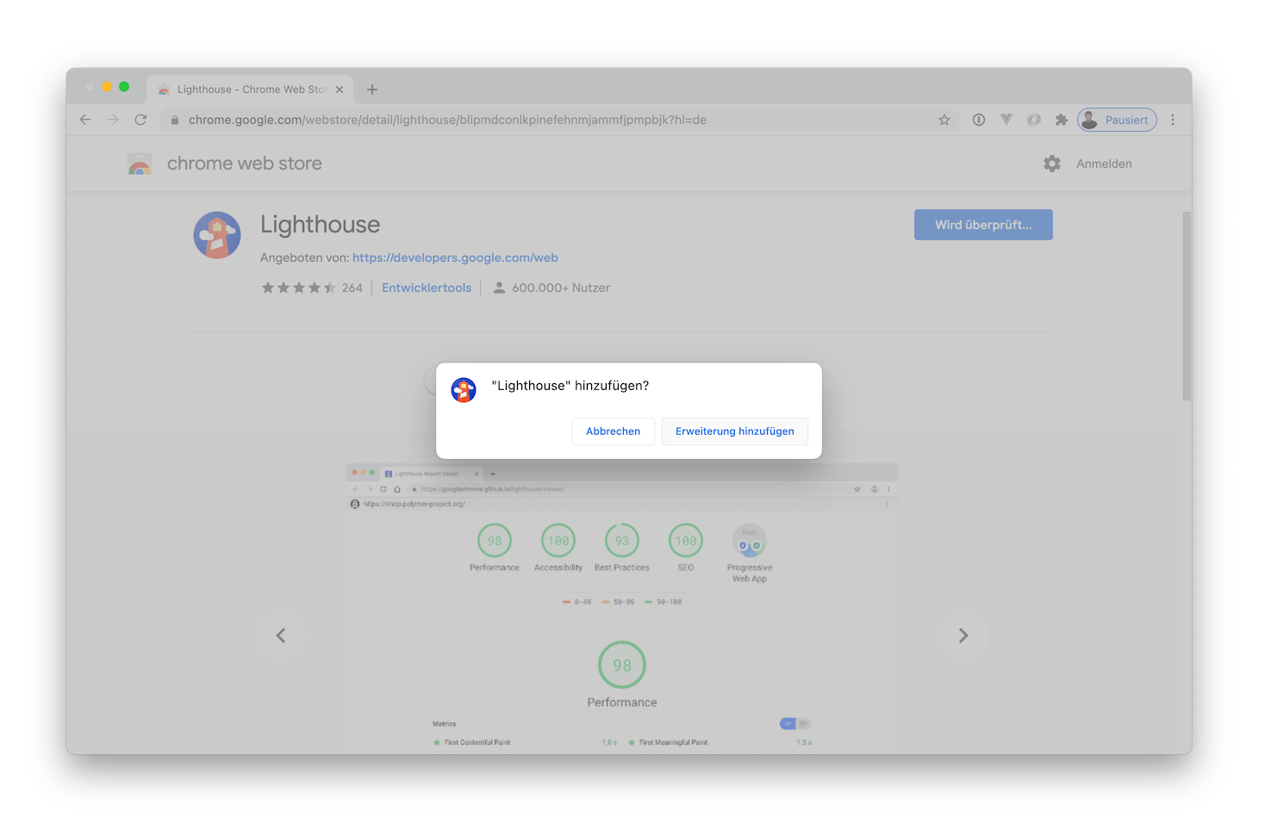Image resolution: width=1265 pixels, height=818 pixels.
Task: Select the Lighthouse - Chrome Web Store tab
Action: tap(251, 90)
